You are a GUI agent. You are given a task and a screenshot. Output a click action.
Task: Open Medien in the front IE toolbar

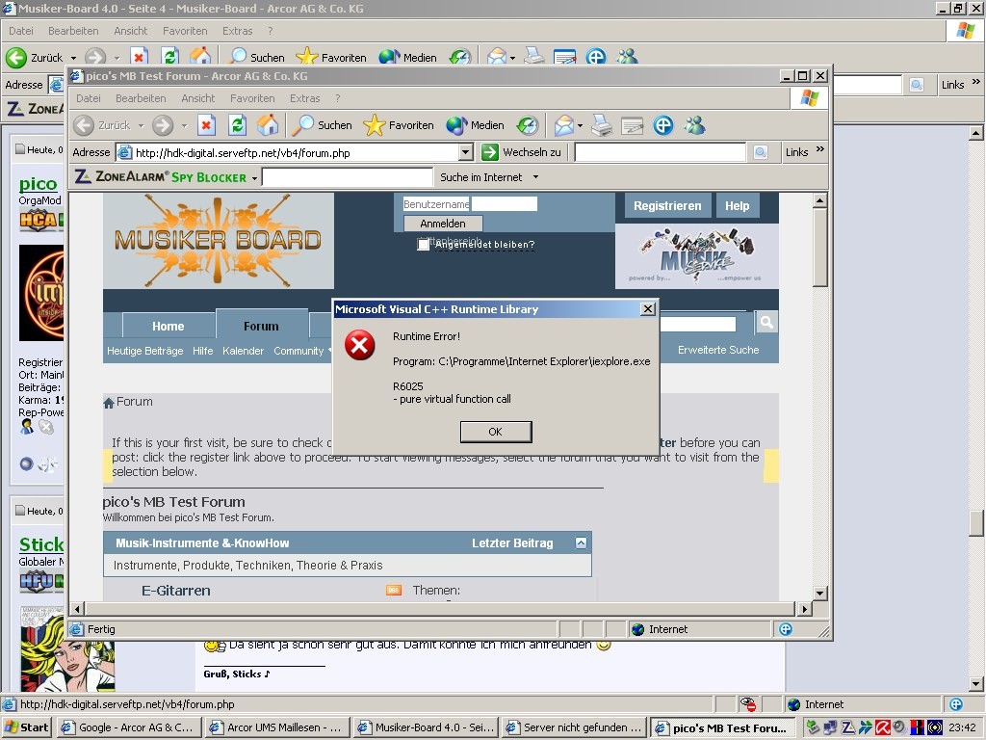475,125
